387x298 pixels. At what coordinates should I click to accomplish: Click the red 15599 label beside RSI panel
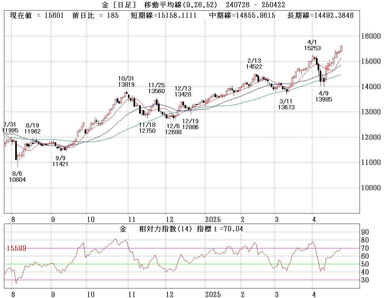[16, 248]
